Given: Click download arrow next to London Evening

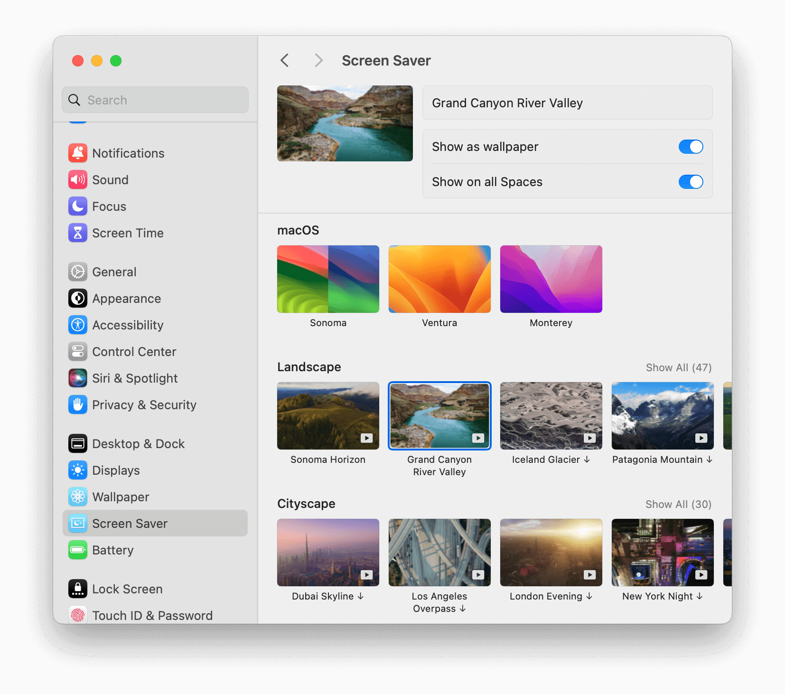Looking at the screenshot, I should pyautogui.click(x=589, y=596).
